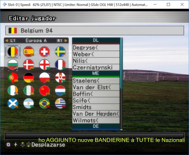Viewport: 189px width, 155px height.
Task: Minimize the emulator window
Action: point(155,5)
